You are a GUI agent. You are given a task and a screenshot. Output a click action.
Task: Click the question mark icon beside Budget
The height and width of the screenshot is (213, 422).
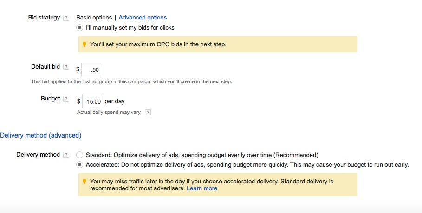66,99
